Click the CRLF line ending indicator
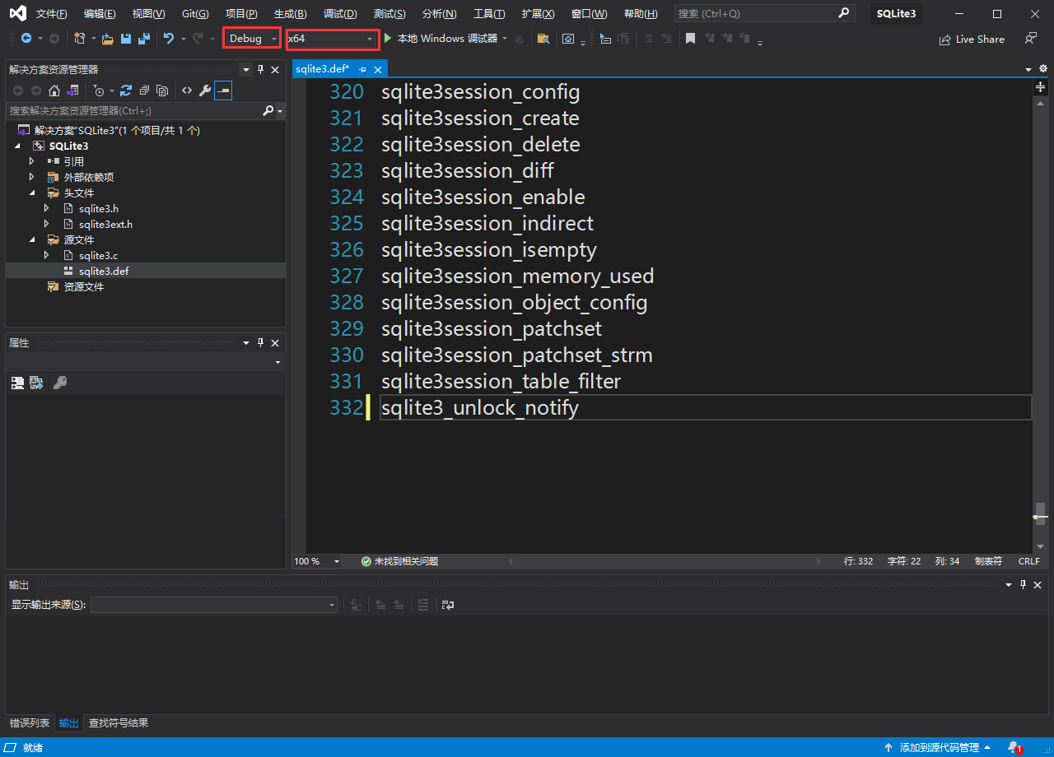The height and width of the screenshot is (757, 1054). (1029, 561)
